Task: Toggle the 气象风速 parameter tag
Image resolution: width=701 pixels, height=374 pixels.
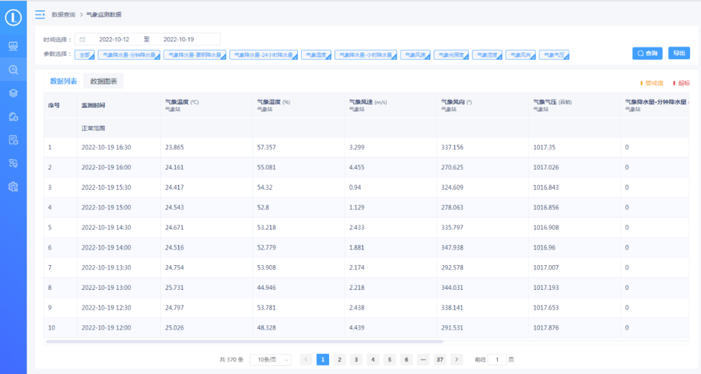Action: (x=415, y=55)
